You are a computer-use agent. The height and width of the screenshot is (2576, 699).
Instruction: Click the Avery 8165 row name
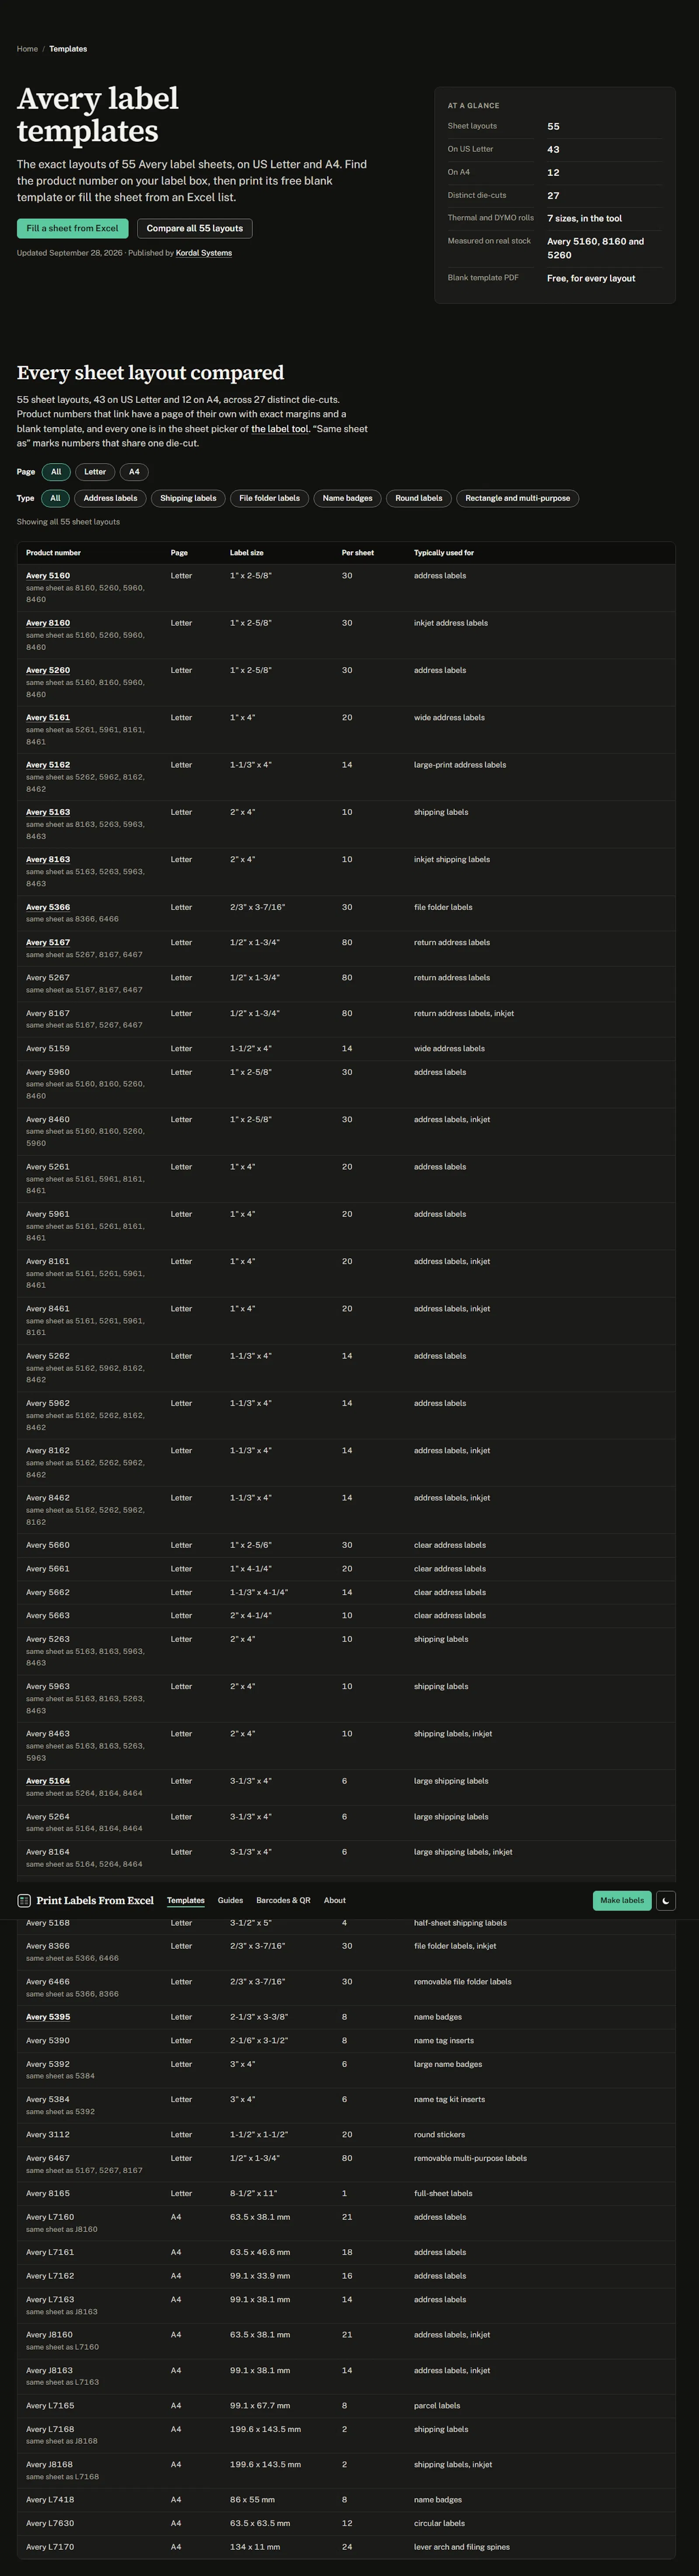click(48, 2194)
